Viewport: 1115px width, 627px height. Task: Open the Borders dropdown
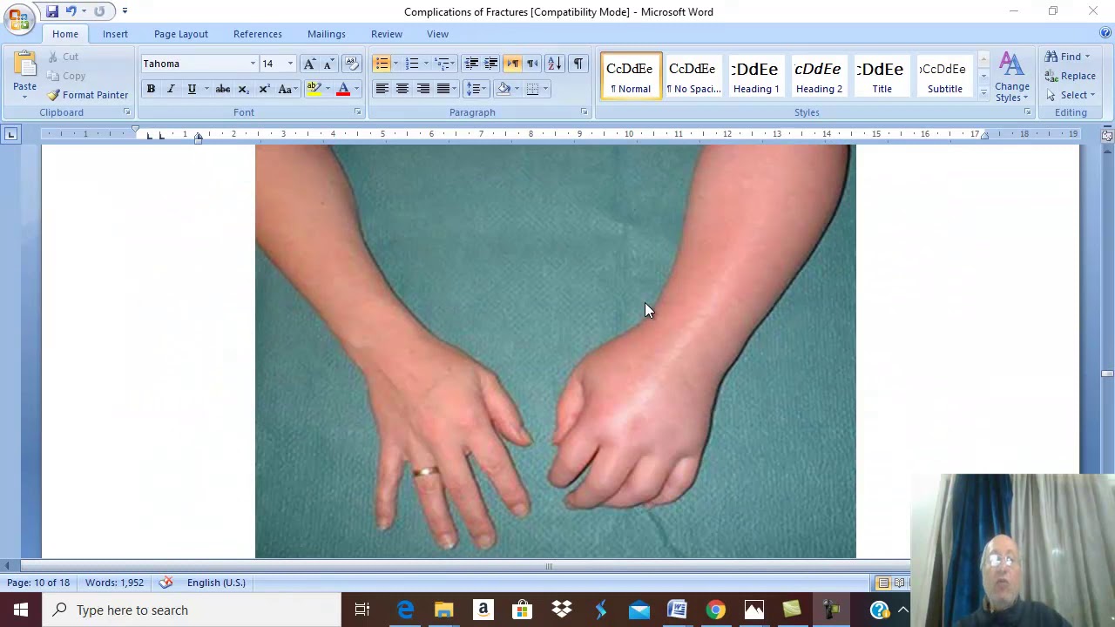545,89
